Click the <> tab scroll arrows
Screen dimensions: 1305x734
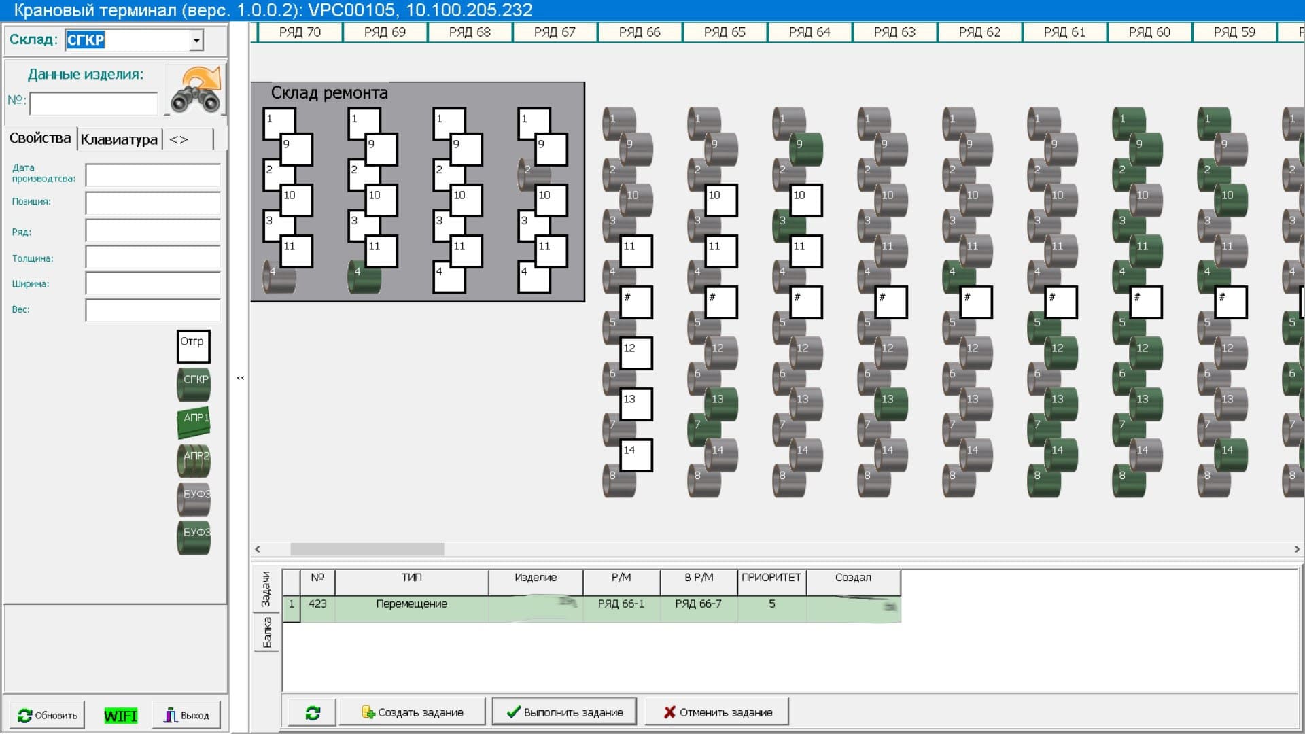[179, 139]
